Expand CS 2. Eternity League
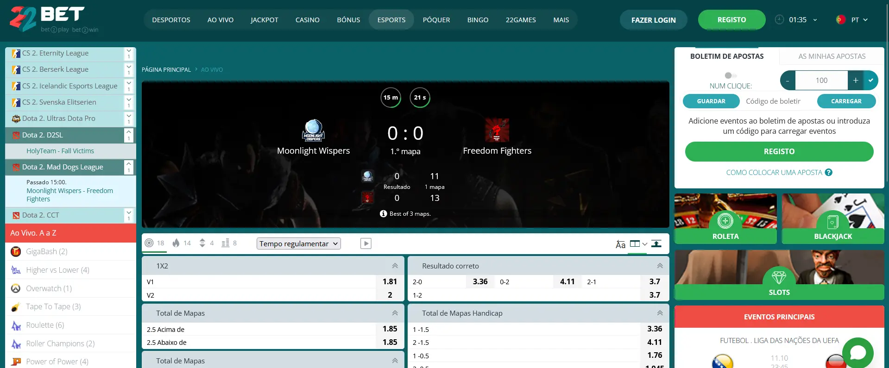This screenshot has width=889, height=368. click(129, 53)
